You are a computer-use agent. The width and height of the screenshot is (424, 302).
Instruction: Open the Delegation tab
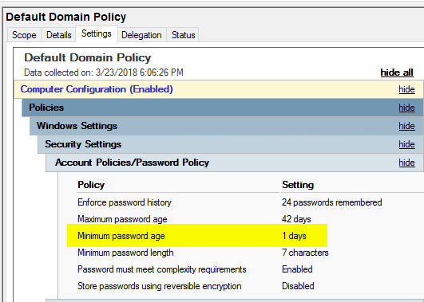[x=141, y=35]
